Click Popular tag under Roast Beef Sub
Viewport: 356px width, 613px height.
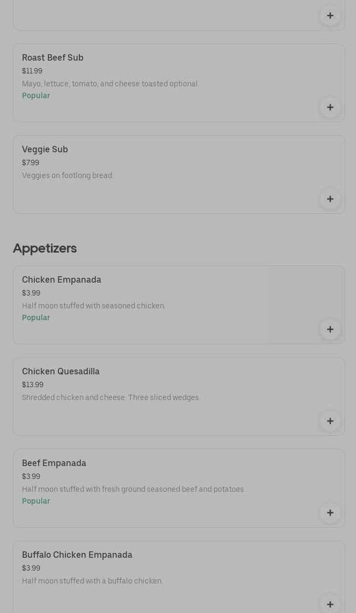[36, 95]
